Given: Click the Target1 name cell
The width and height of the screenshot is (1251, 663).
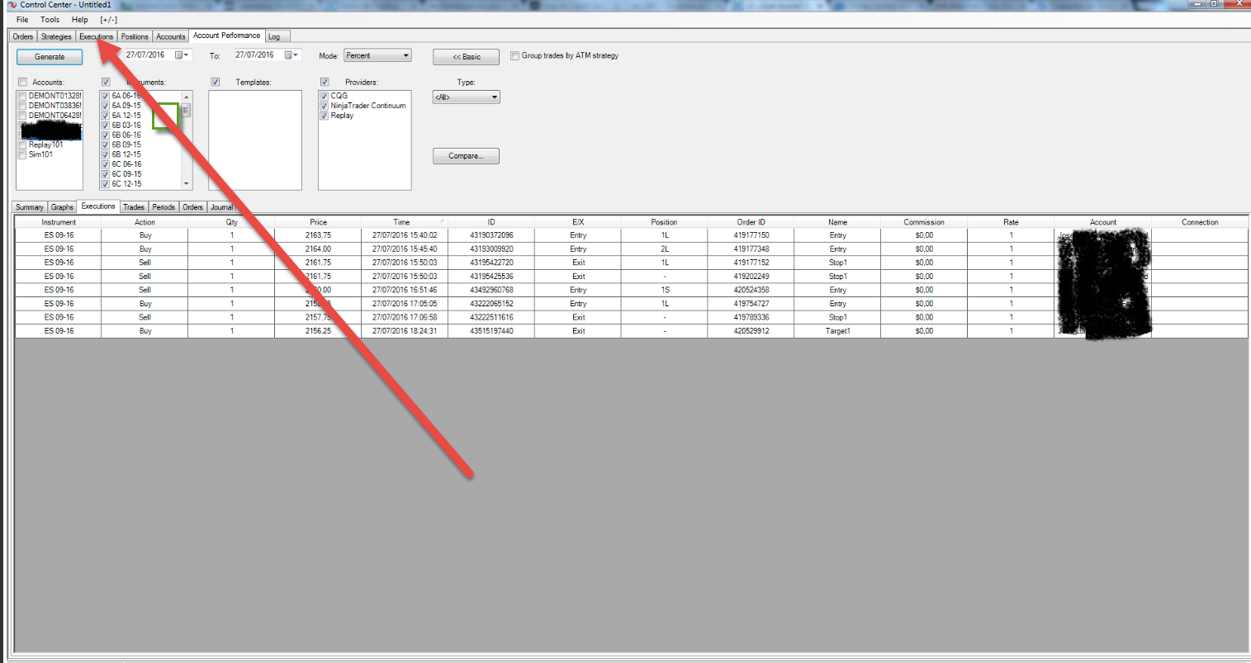Looking at the screenshot, I should click(837, 331).
